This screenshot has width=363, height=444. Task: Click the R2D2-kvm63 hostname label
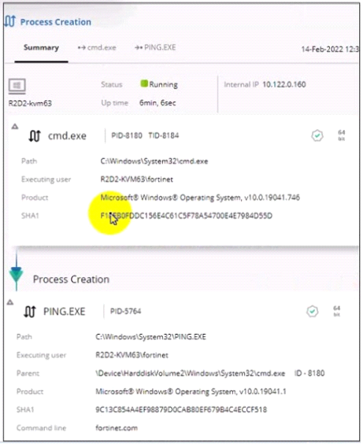coord(30,103)
